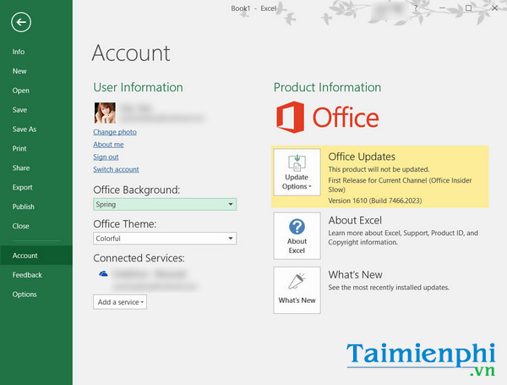Click the Change photo link
Image resolution: width=507 pixels, height=385 pixels.
(x=115, y=132)
